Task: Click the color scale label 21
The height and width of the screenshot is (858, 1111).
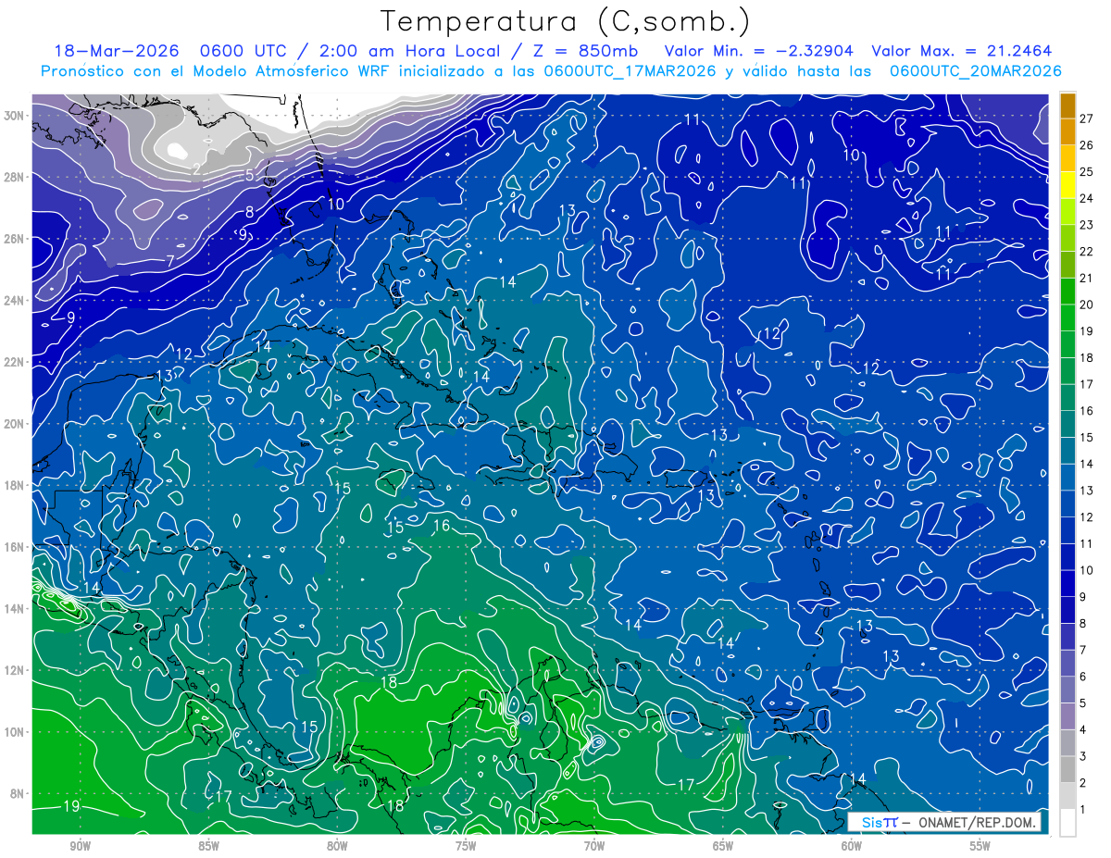Action: (x=1087, y=278)
